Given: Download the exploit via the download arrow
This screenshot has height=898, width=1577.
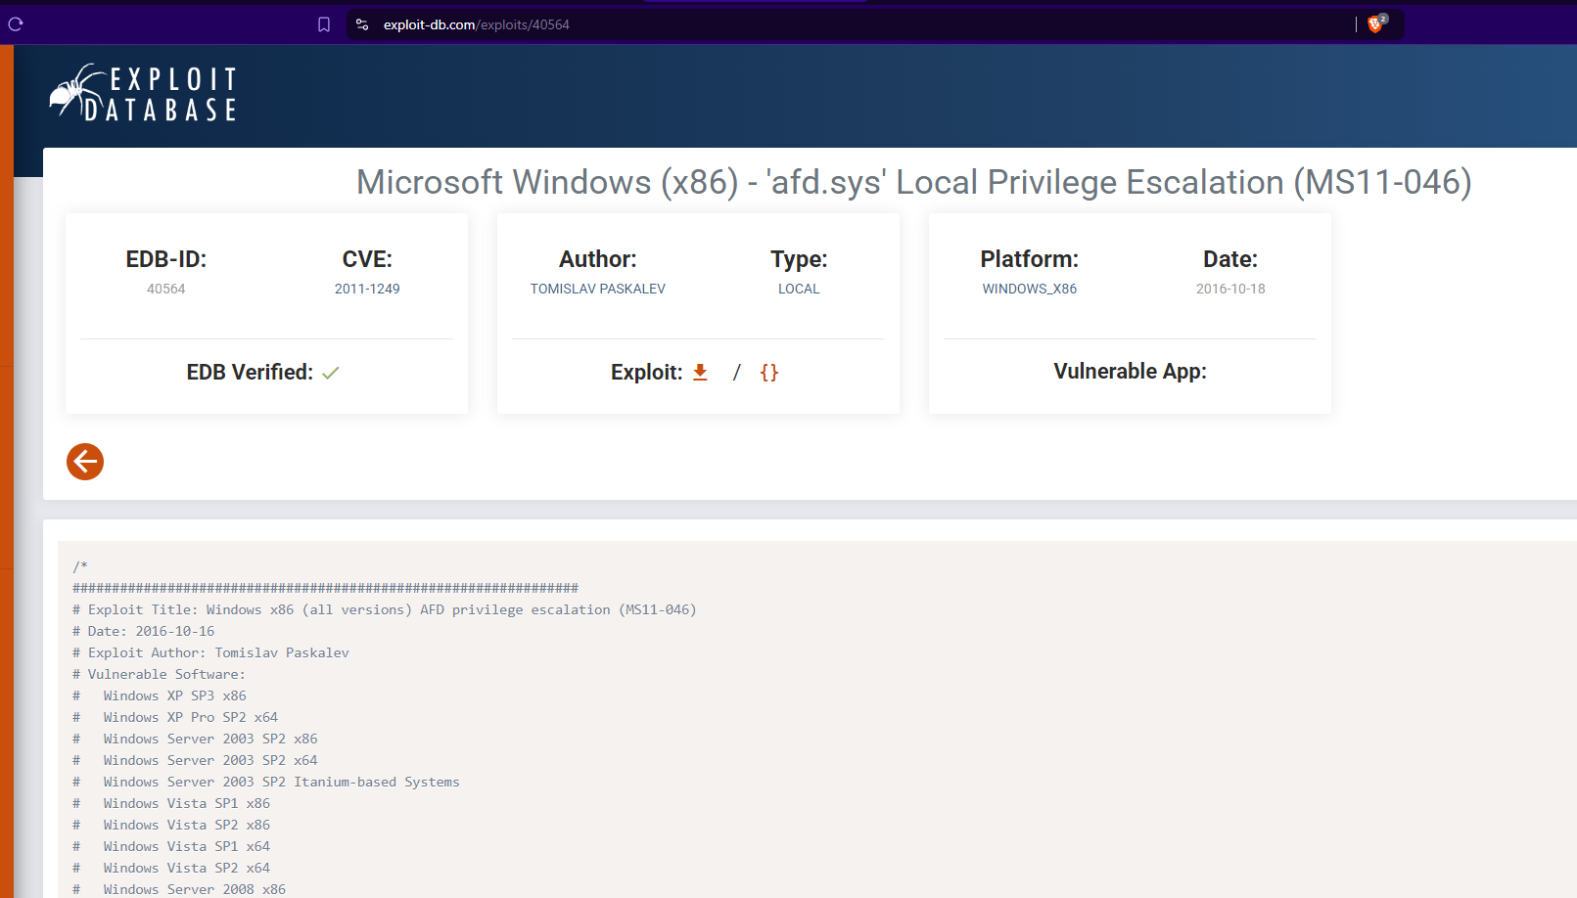Looking at the screenshot, I should click(x=700, y=373).
